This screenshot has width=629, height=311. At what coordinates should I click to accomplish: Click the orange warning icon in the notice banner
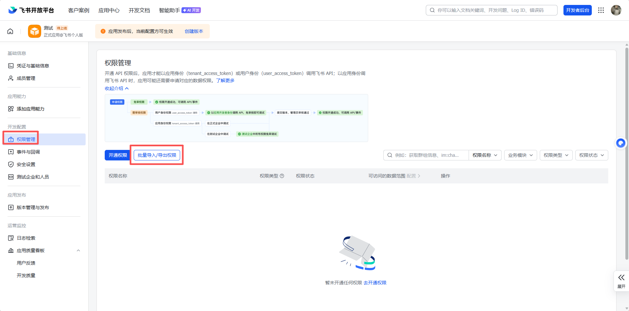pos(103,31)
